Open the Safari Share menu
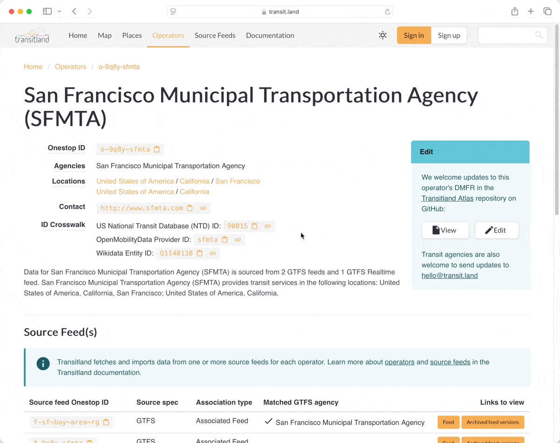The image size is (560, 443). coord(514,12)
